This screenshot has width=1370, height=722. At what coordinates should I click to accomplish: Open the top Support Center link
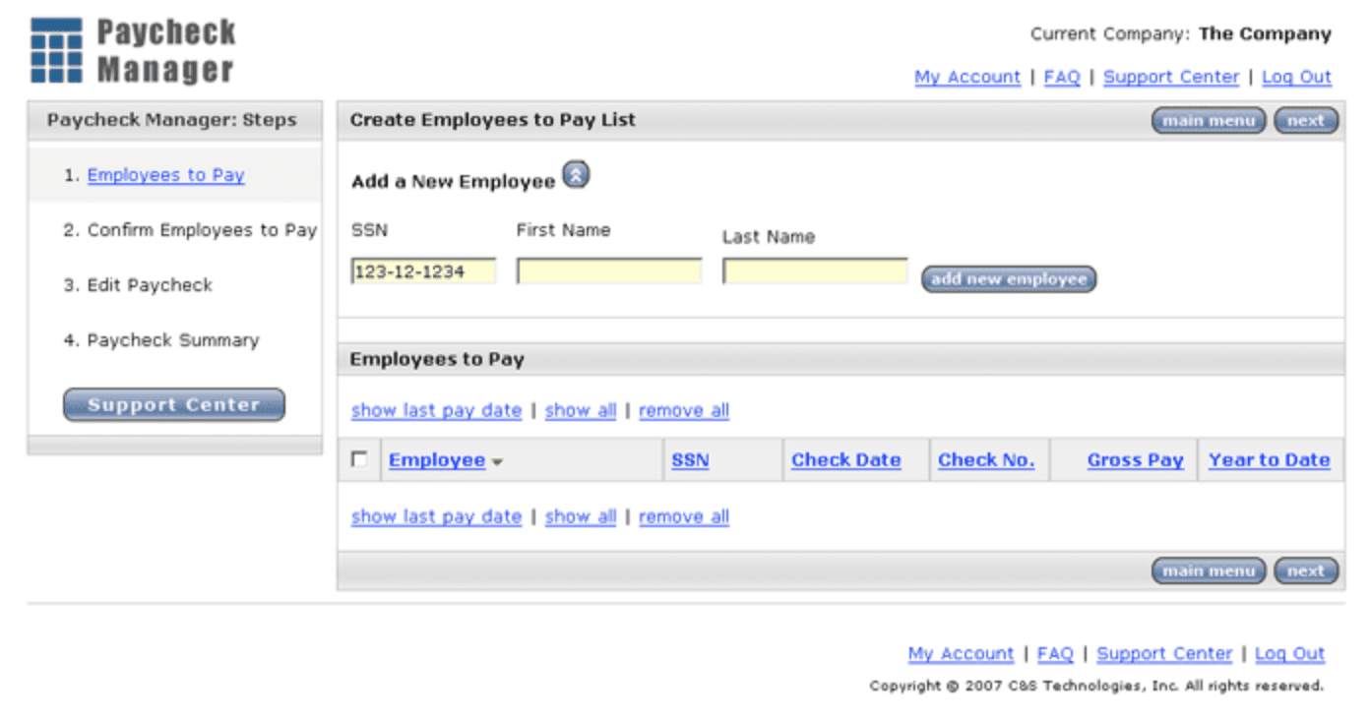click(x=1170, y=77)
